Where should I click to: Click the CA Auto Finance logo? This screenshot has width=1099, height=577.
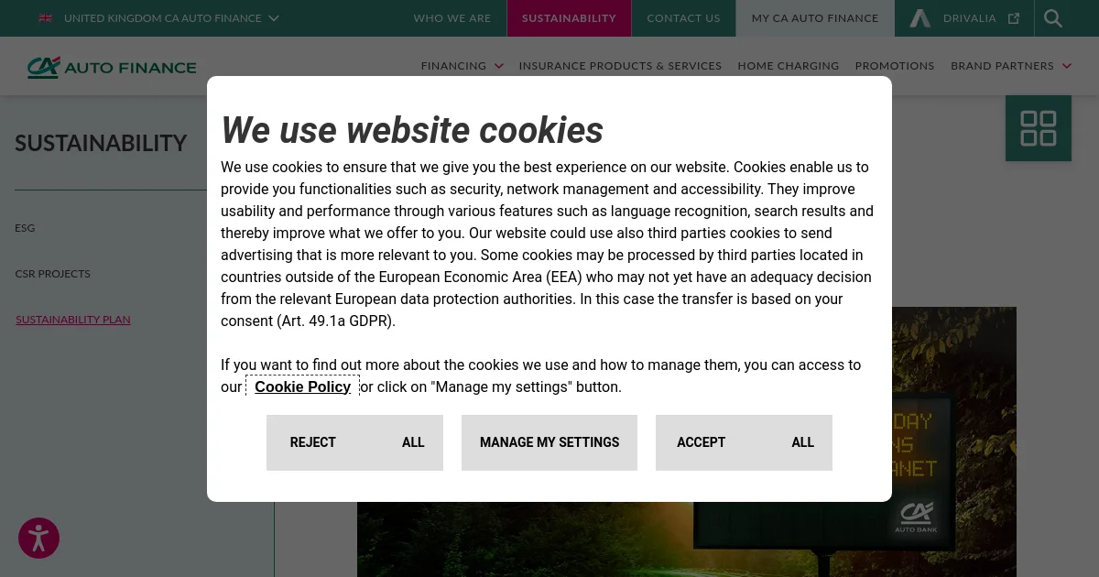(112, 67)
